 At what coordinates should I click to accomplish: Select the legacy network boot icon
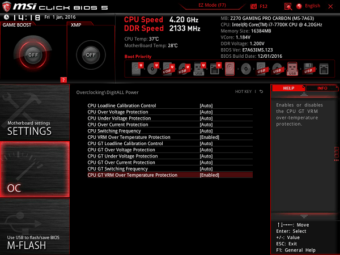324,69
